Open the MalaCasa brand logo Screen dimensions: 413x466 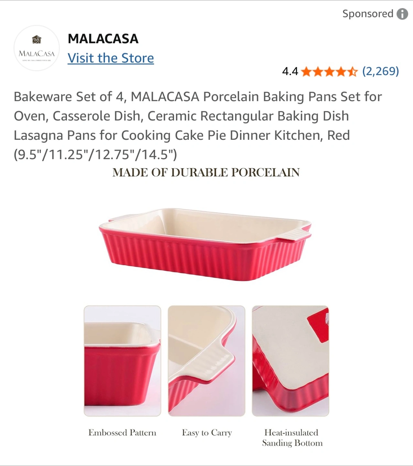tap(37, 48)
